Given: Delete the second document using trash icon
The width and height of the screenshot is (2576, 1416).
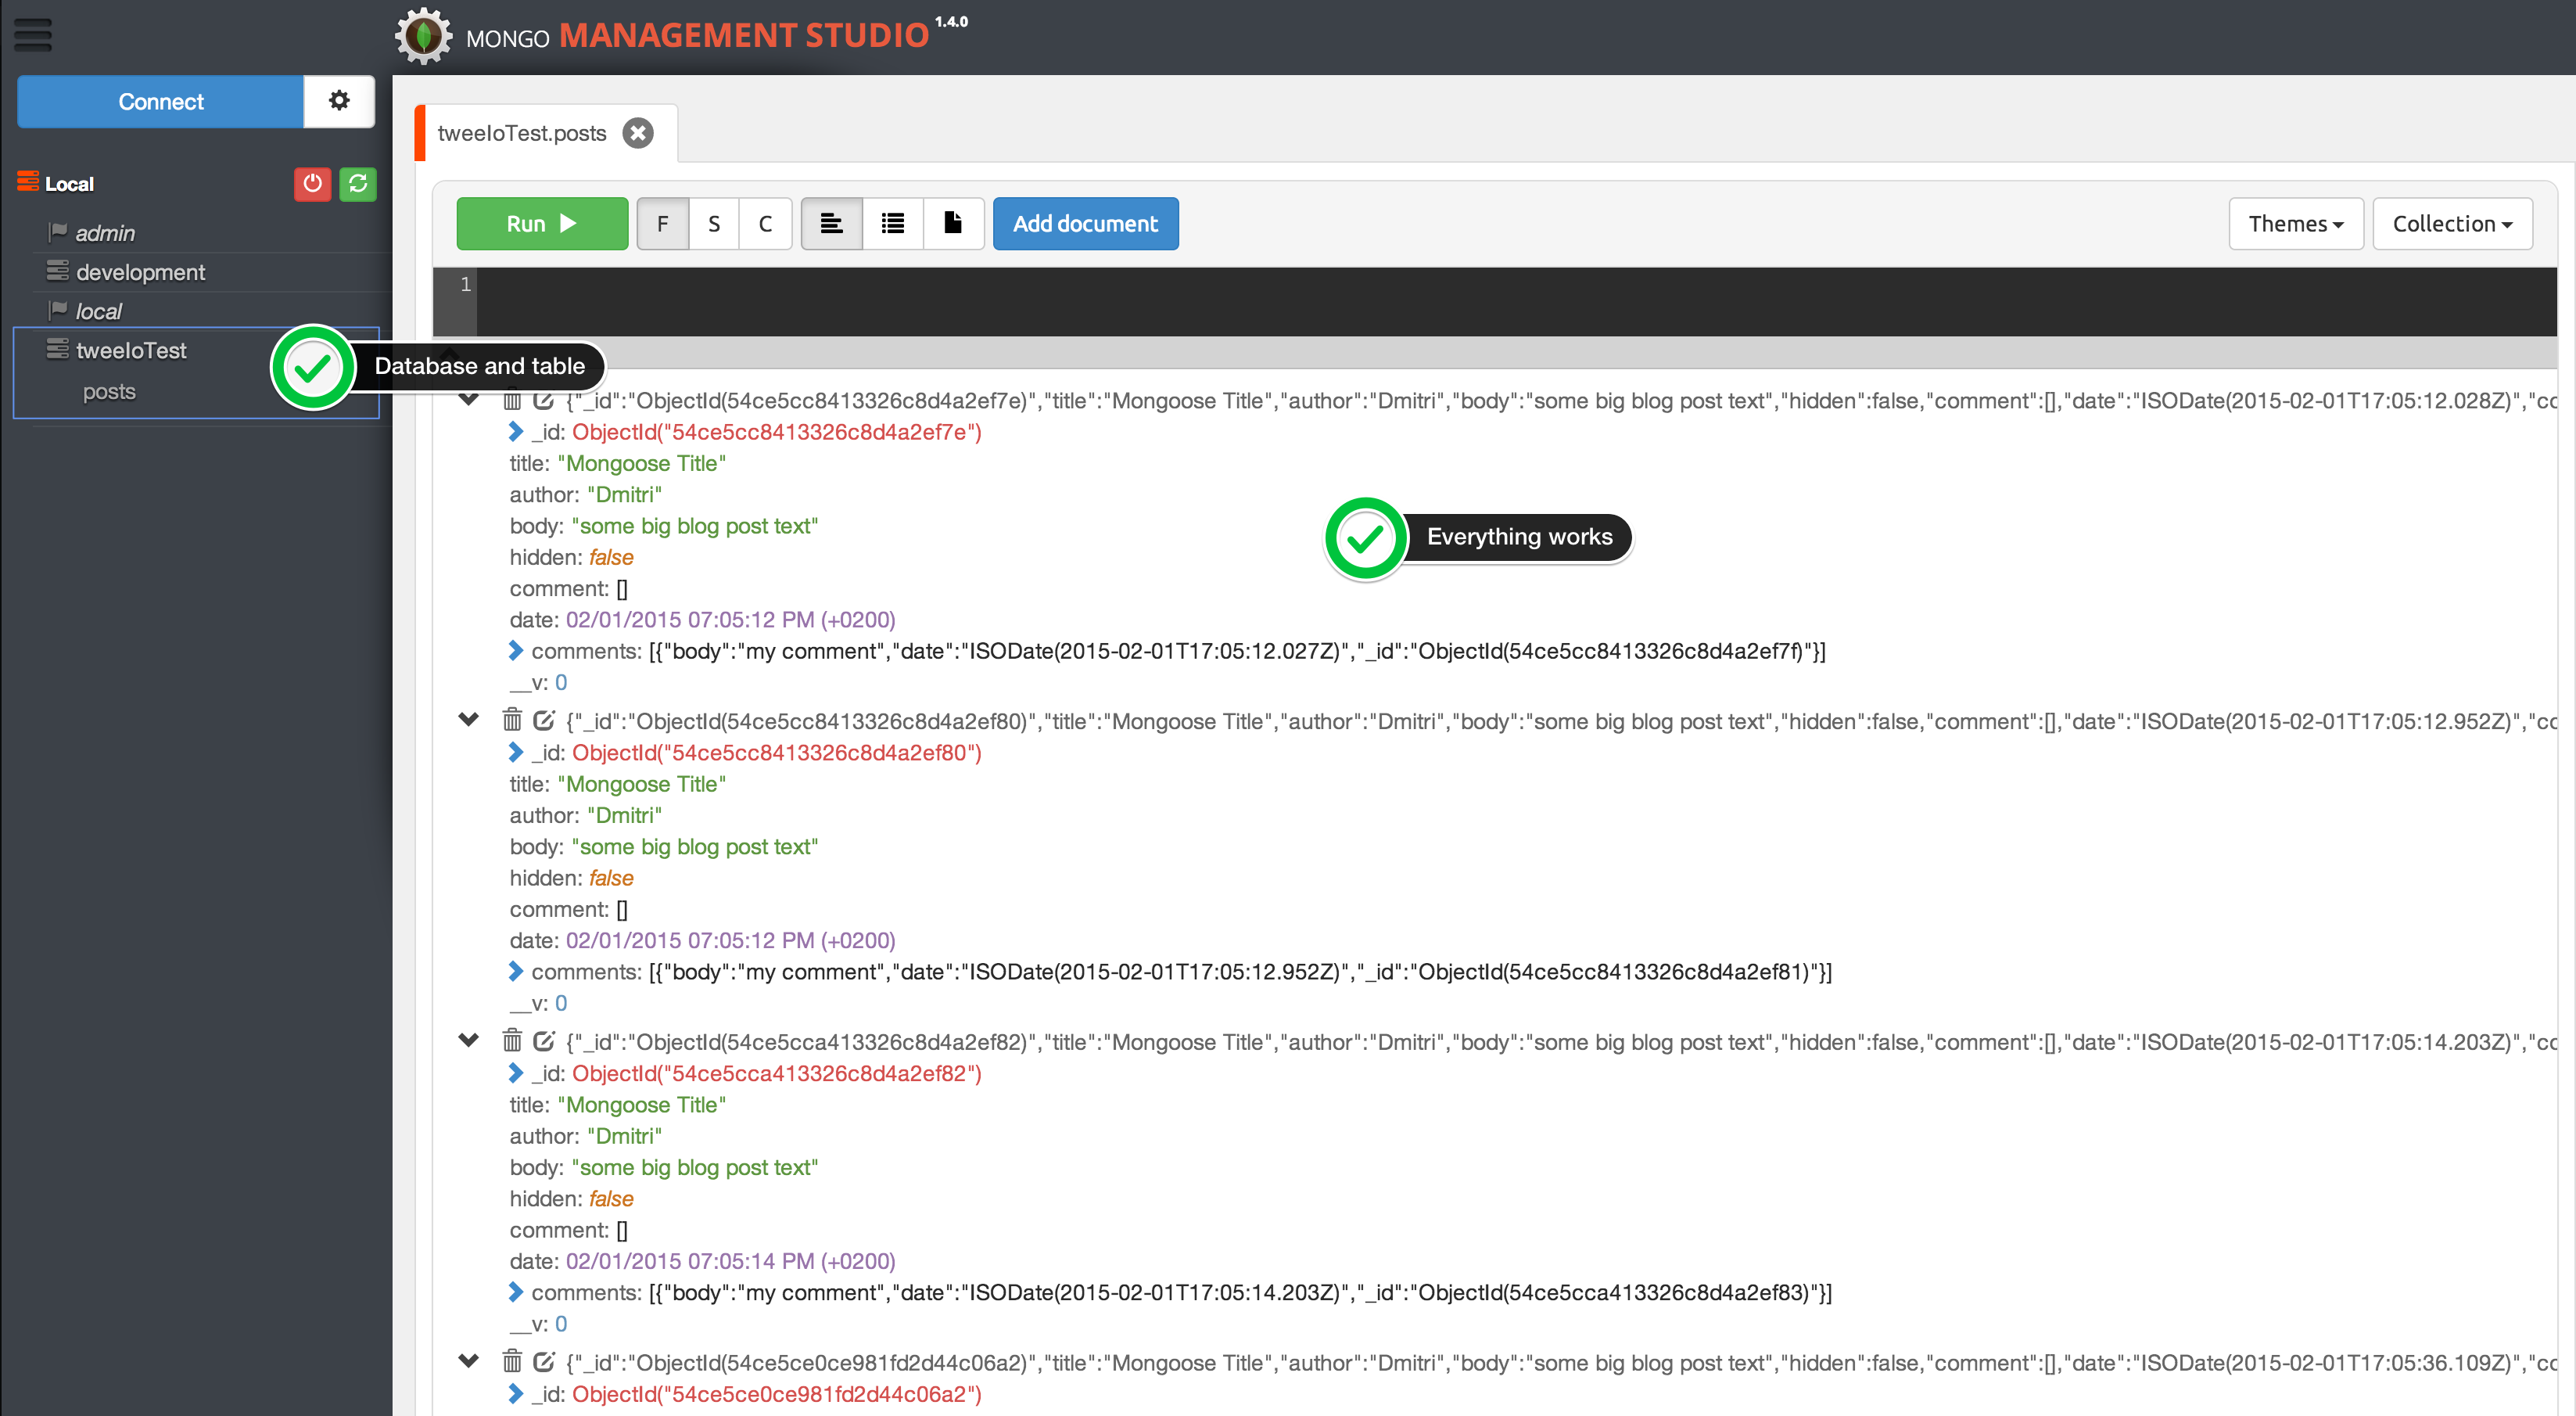Looking at the screenshot, I should [x=512, y=721].
